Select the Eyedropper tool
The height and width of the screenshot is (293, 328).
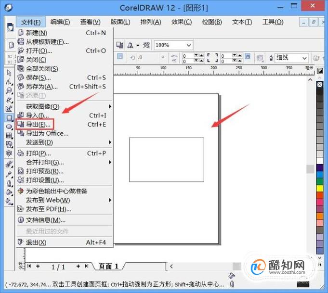[x=9, y=174]
